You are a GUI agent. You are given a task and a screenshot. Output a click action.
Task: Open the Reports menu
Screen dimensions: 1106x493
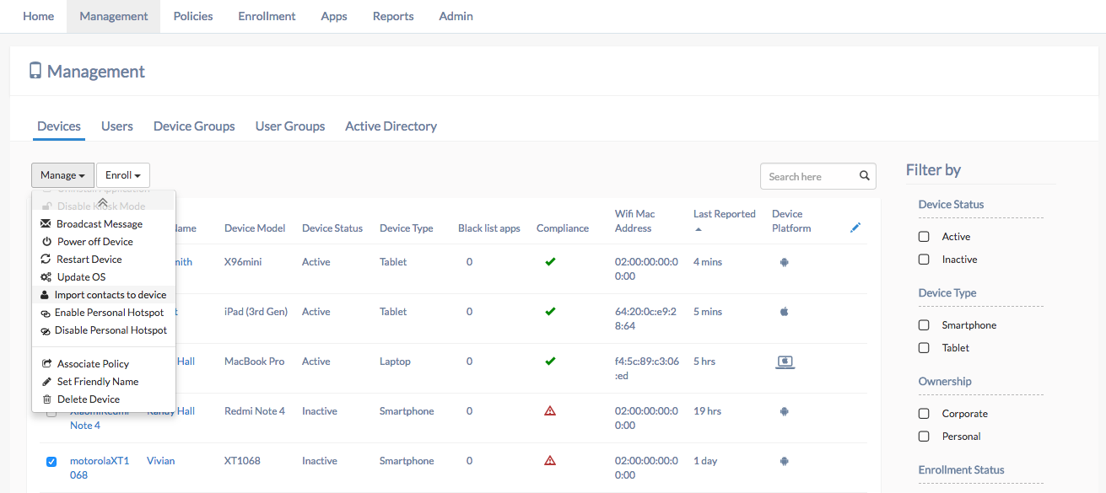point(393,16)
